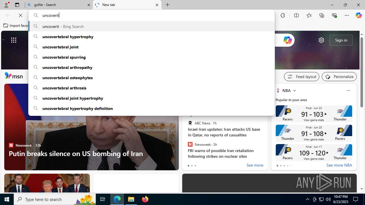
Task: Click the Copilot logo in search box
Action: [287, 40]
